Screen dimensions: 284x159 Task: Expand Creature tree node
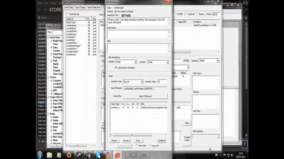tap(51, 80)
